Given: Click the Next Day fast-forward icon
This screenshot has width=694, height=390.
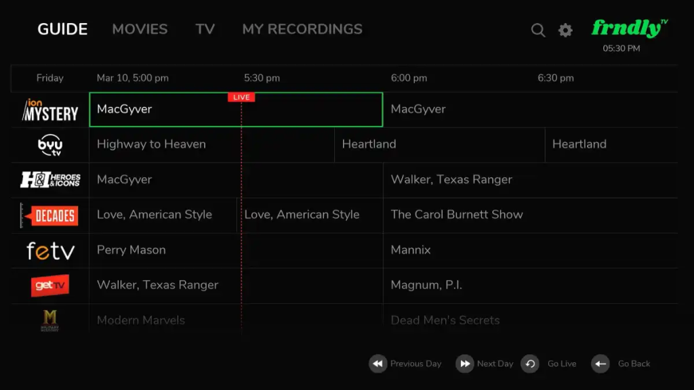Looking at the screenshot, I should [464, 364].
